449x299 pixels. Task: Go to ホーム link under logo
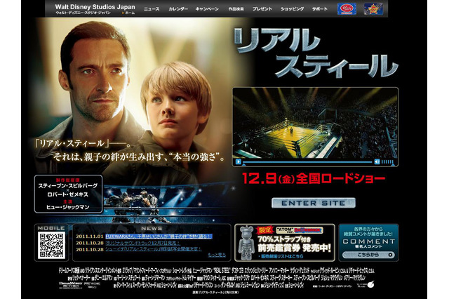128,13
